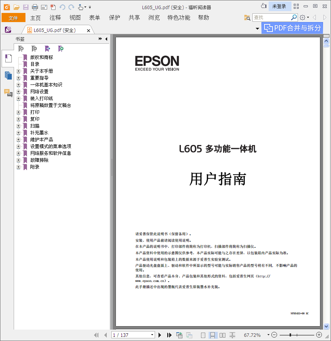Open the page number dropdown
The width and height of the screenshot is (331, 341).
(x=152, y=335)
